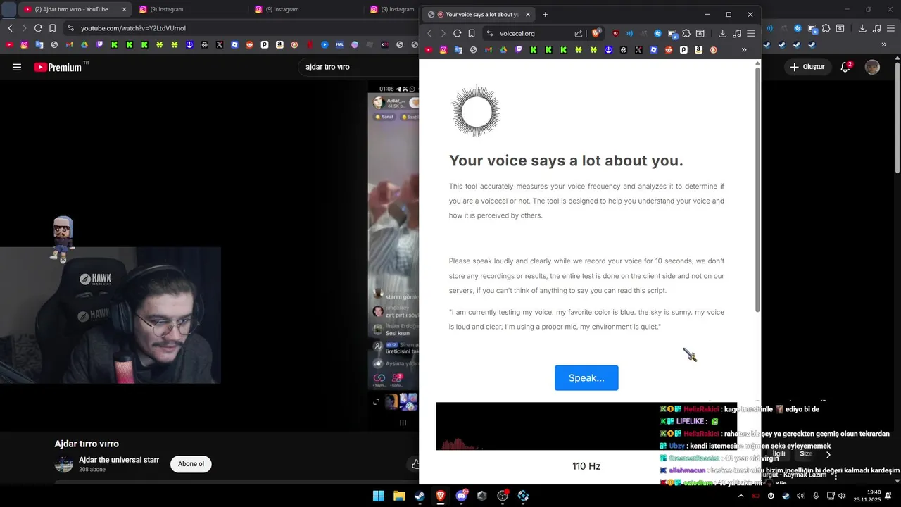Image resolution: width=901 pixels, height=507 pixels.
Task: Open share icon in voicecel address bar
Action: click(579, 33)
